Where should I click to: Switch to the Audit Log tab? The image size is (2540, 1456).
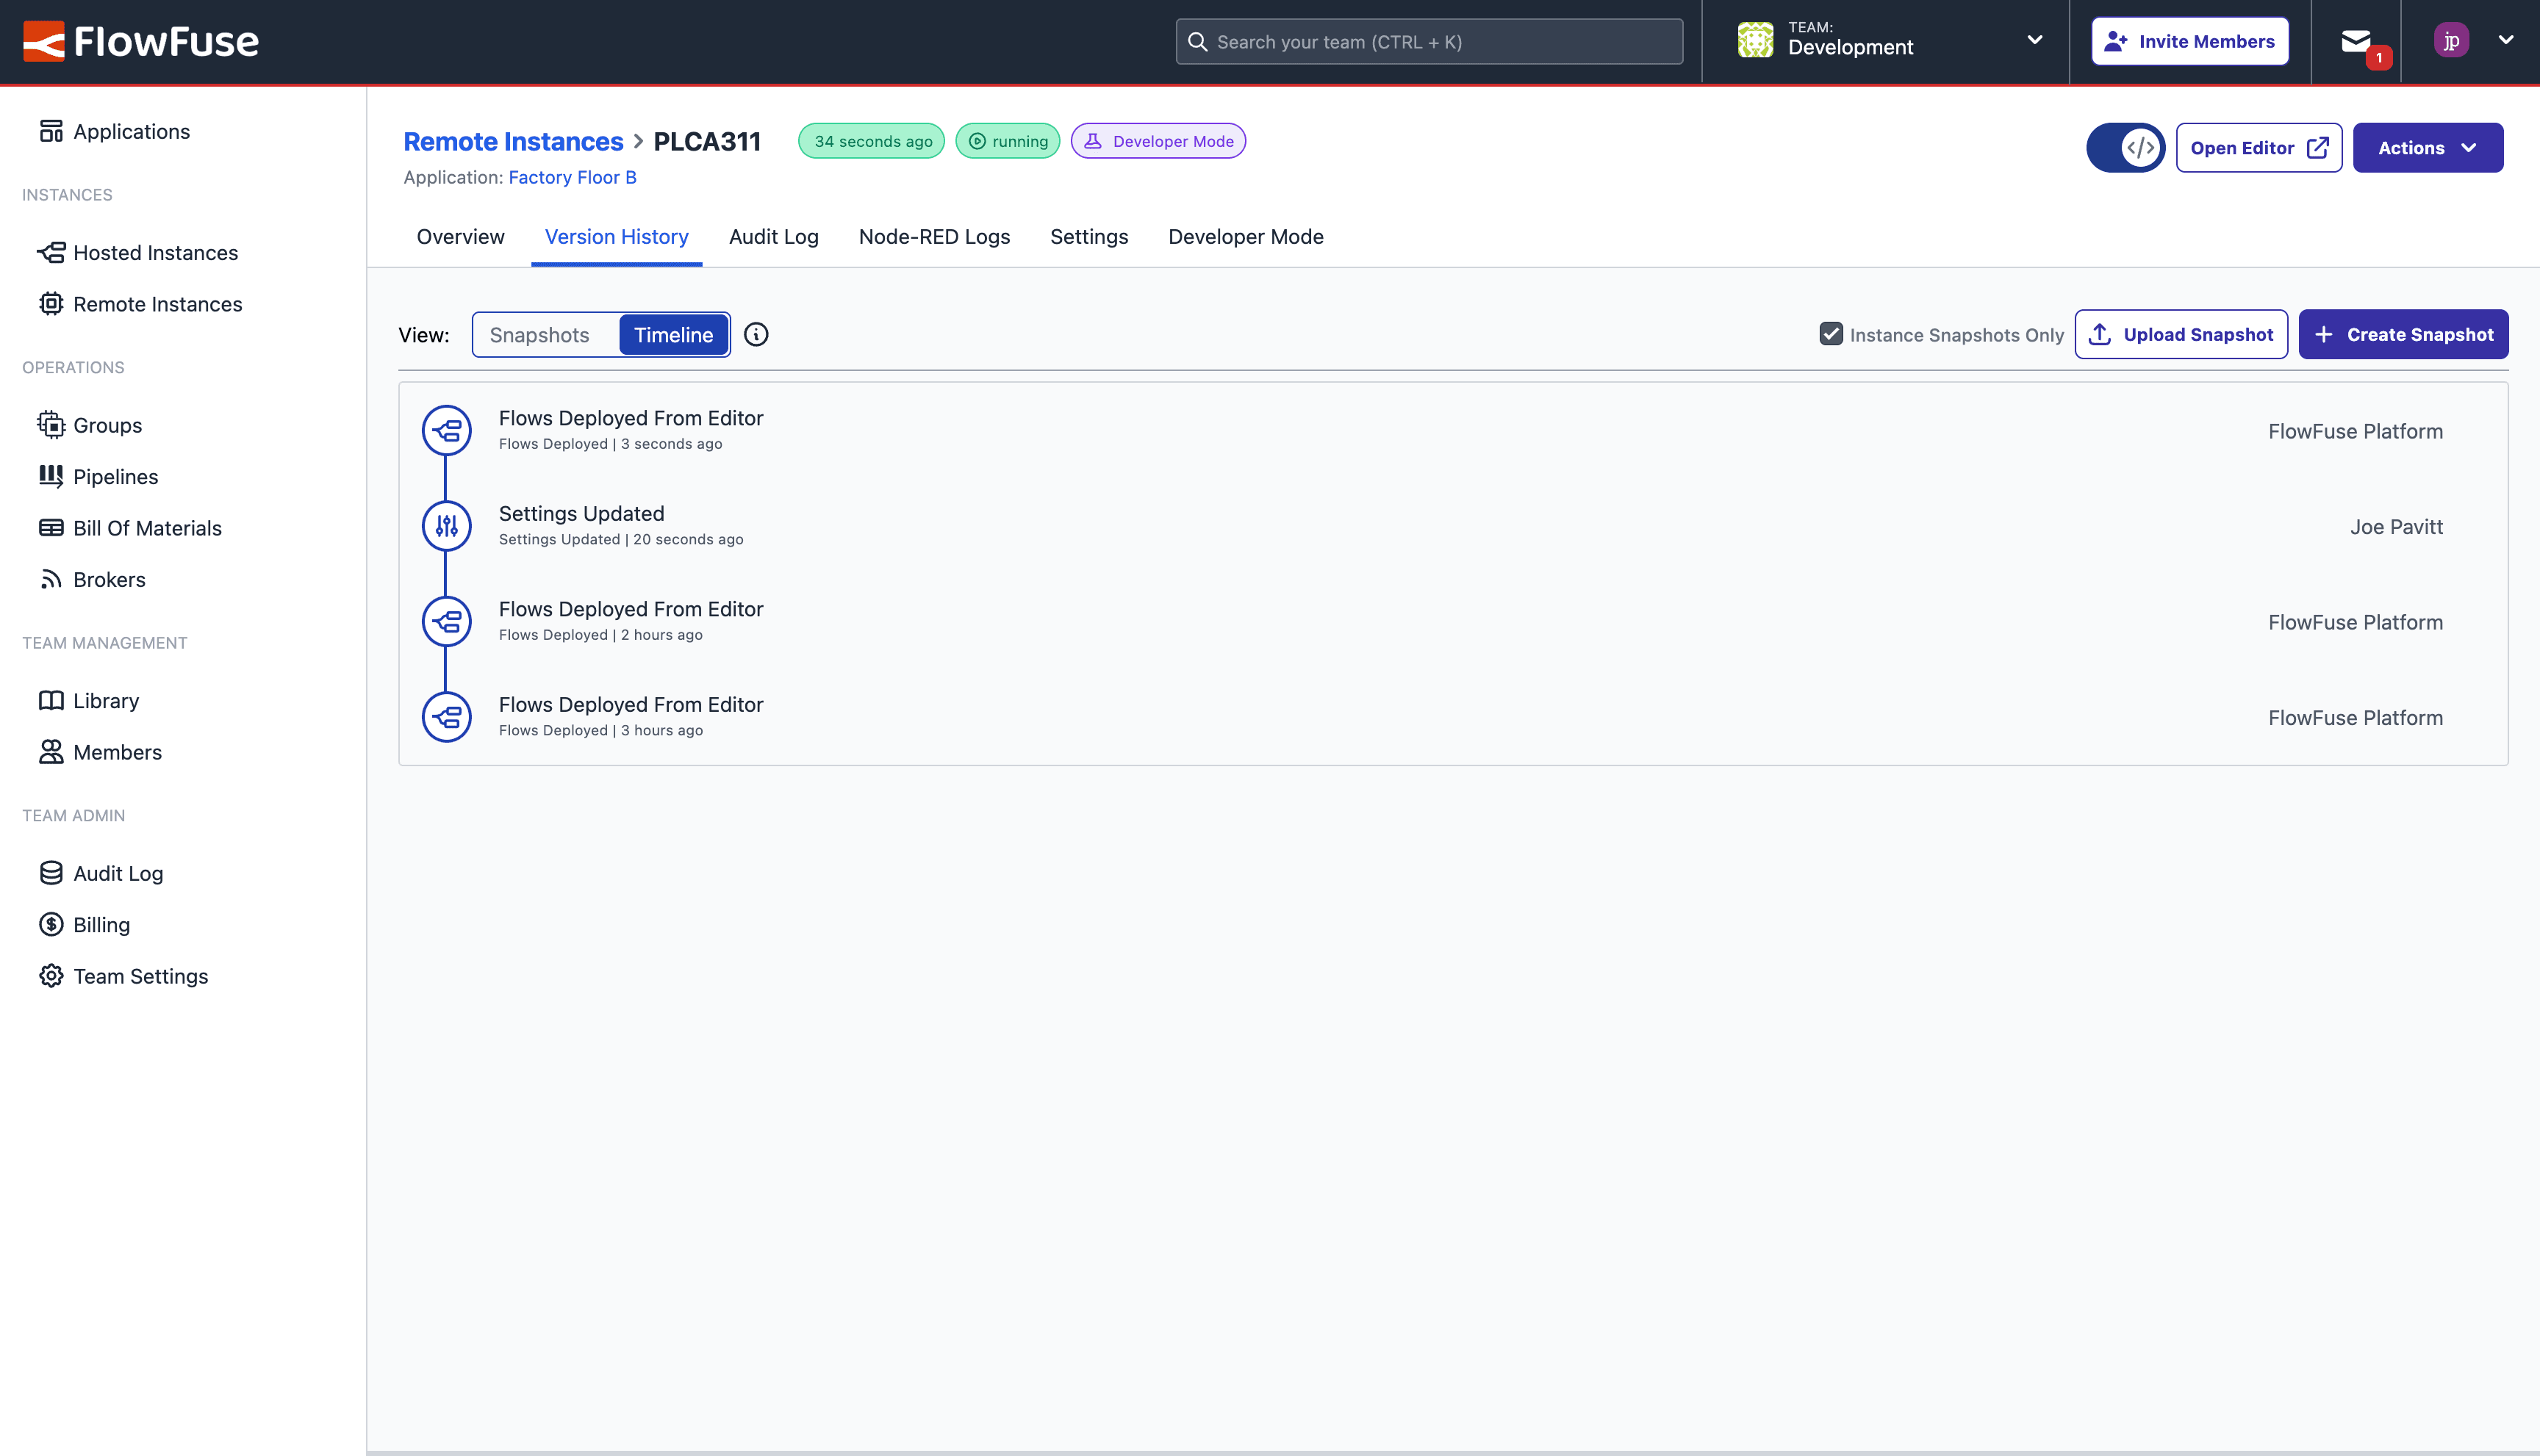point(772,236)
